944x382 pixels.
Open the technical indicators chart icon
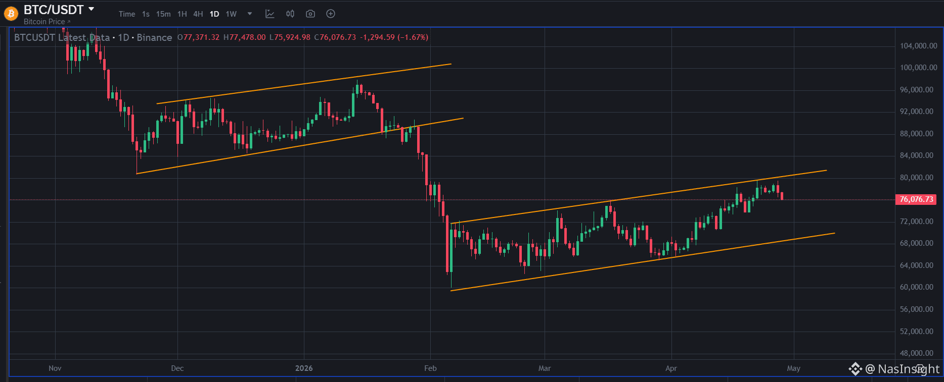[270, 14]
